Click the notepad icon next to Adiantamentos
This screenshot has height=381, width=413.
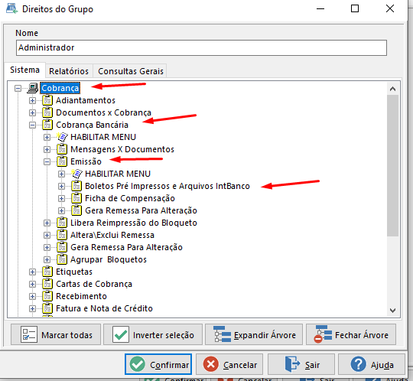tap(47, 100)
